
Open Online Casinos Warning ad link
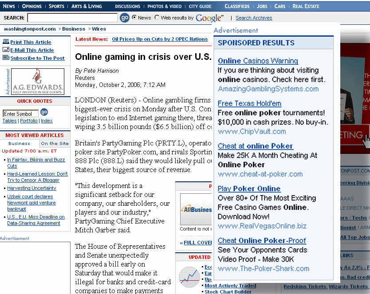pos(258,61)
